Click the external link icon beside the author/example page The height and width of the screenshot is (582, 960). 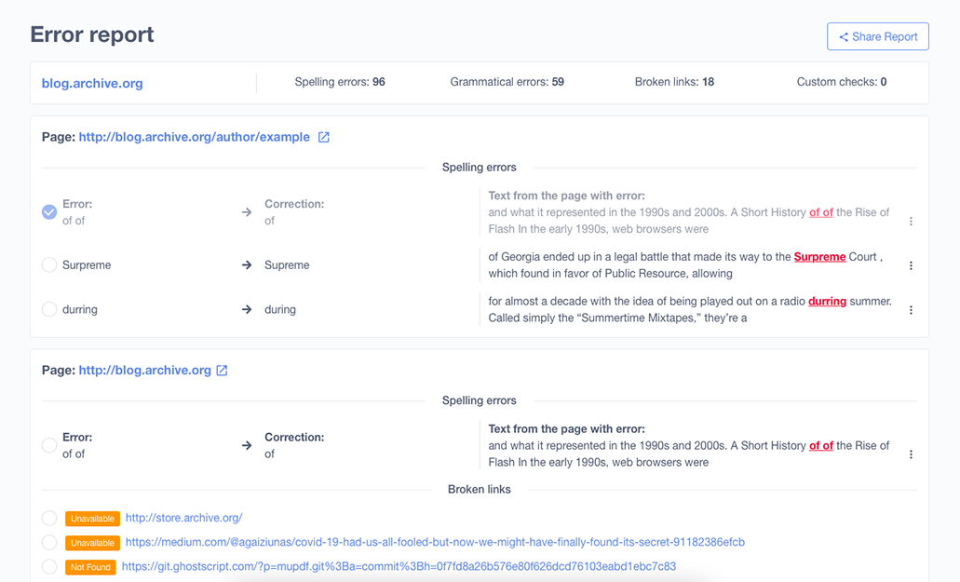pos(323,136)
